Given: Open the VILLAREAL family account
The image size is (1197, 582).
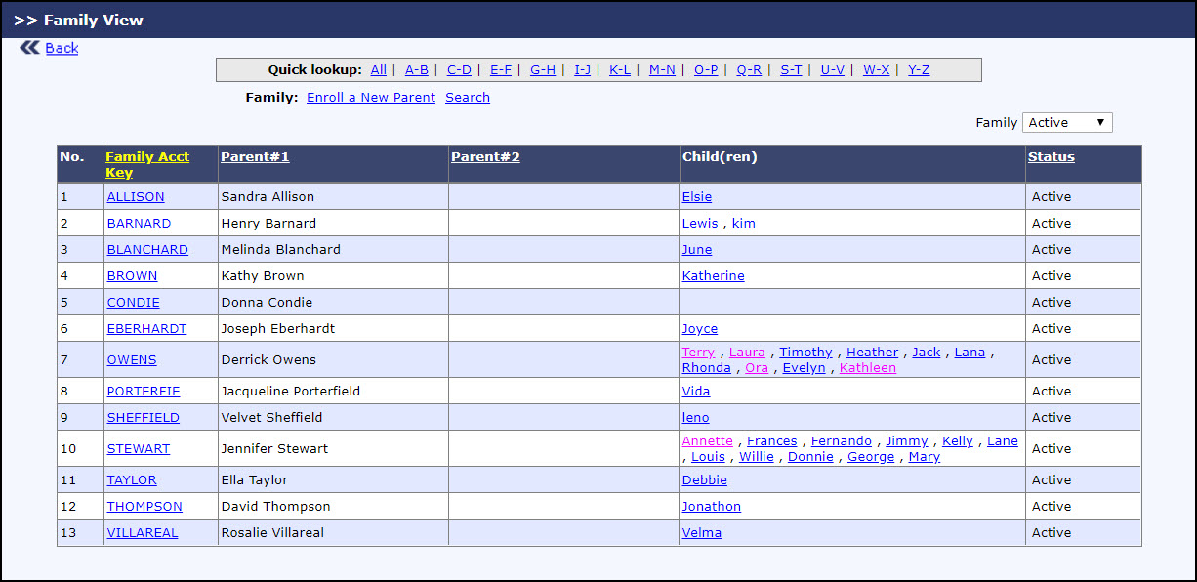Looking at the screenshot, I should 143,533.
